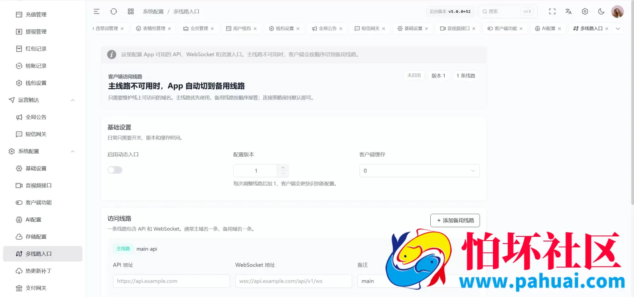The width and height of the screenshot is (634, 297).
Task: Collapse the sidebar with the menu icon
Action: point(96,11)
